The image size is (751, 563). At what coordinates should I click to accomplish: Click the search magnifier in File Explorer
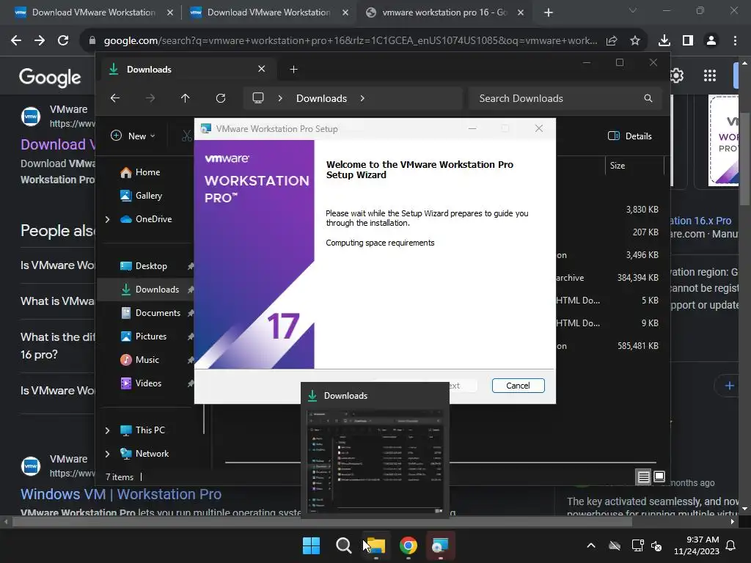coord(648,98)
